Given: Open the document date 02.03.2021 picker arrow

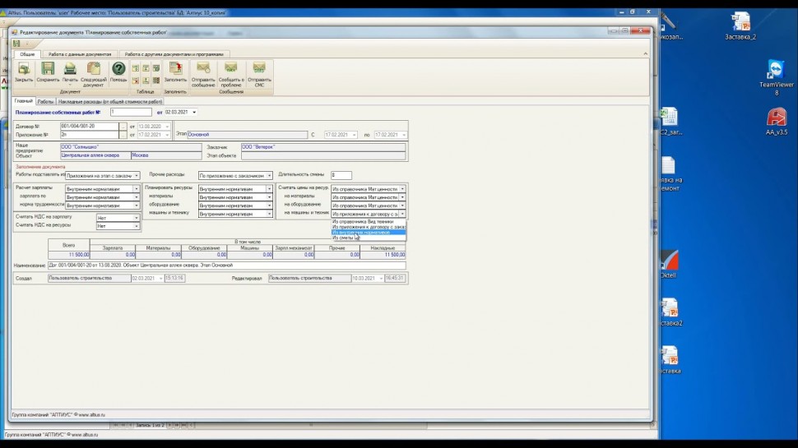Looking at the screenshot, I should click(x=195, y=112).
